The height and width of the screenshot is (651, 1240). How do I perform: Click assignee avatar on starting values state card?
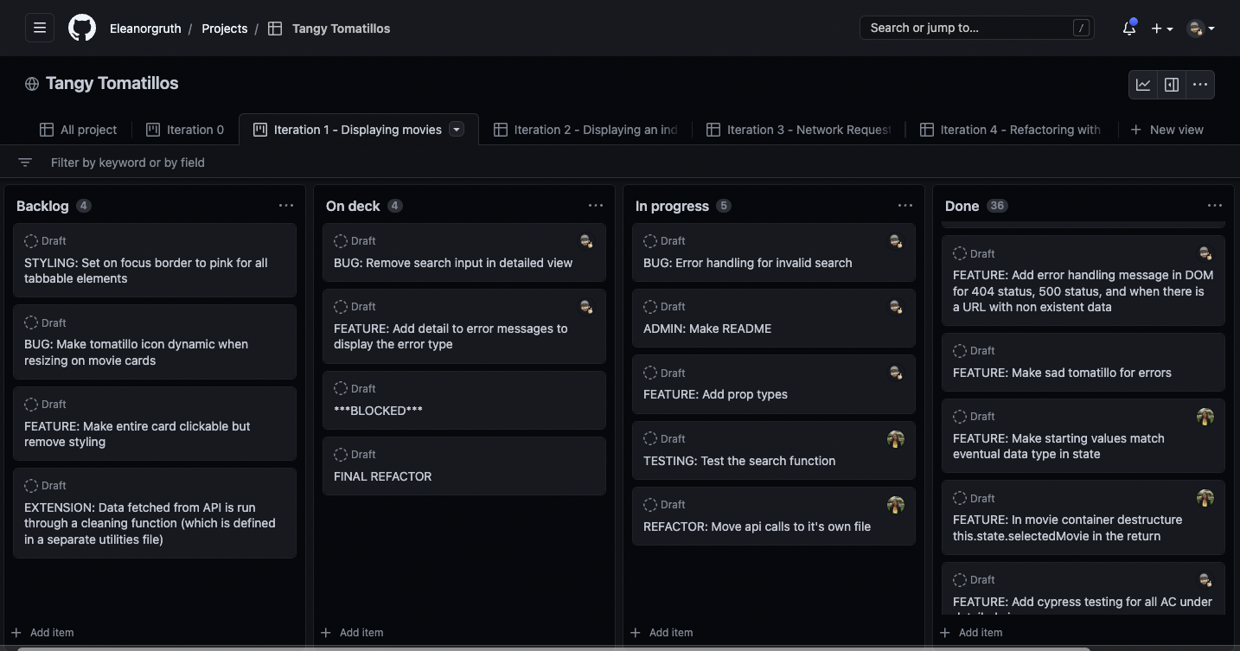1205,417
